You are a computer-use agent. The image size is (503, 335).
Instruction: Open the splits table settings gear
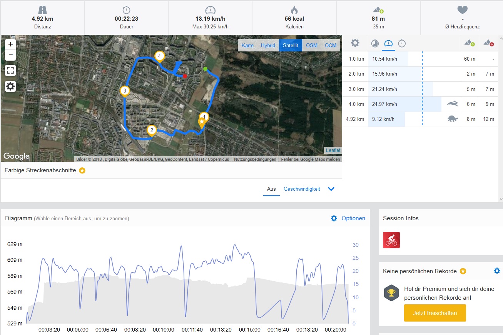355,43
